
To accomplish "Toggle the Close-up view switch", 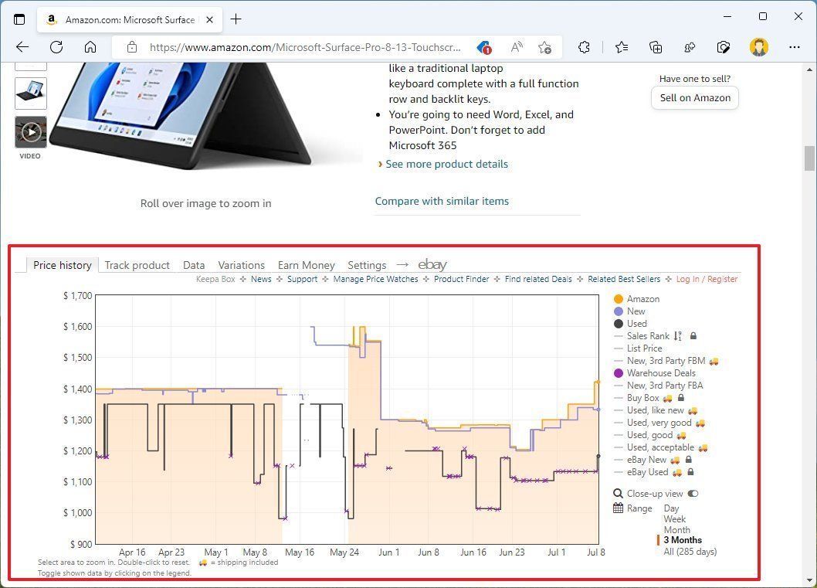I will 693,493.
